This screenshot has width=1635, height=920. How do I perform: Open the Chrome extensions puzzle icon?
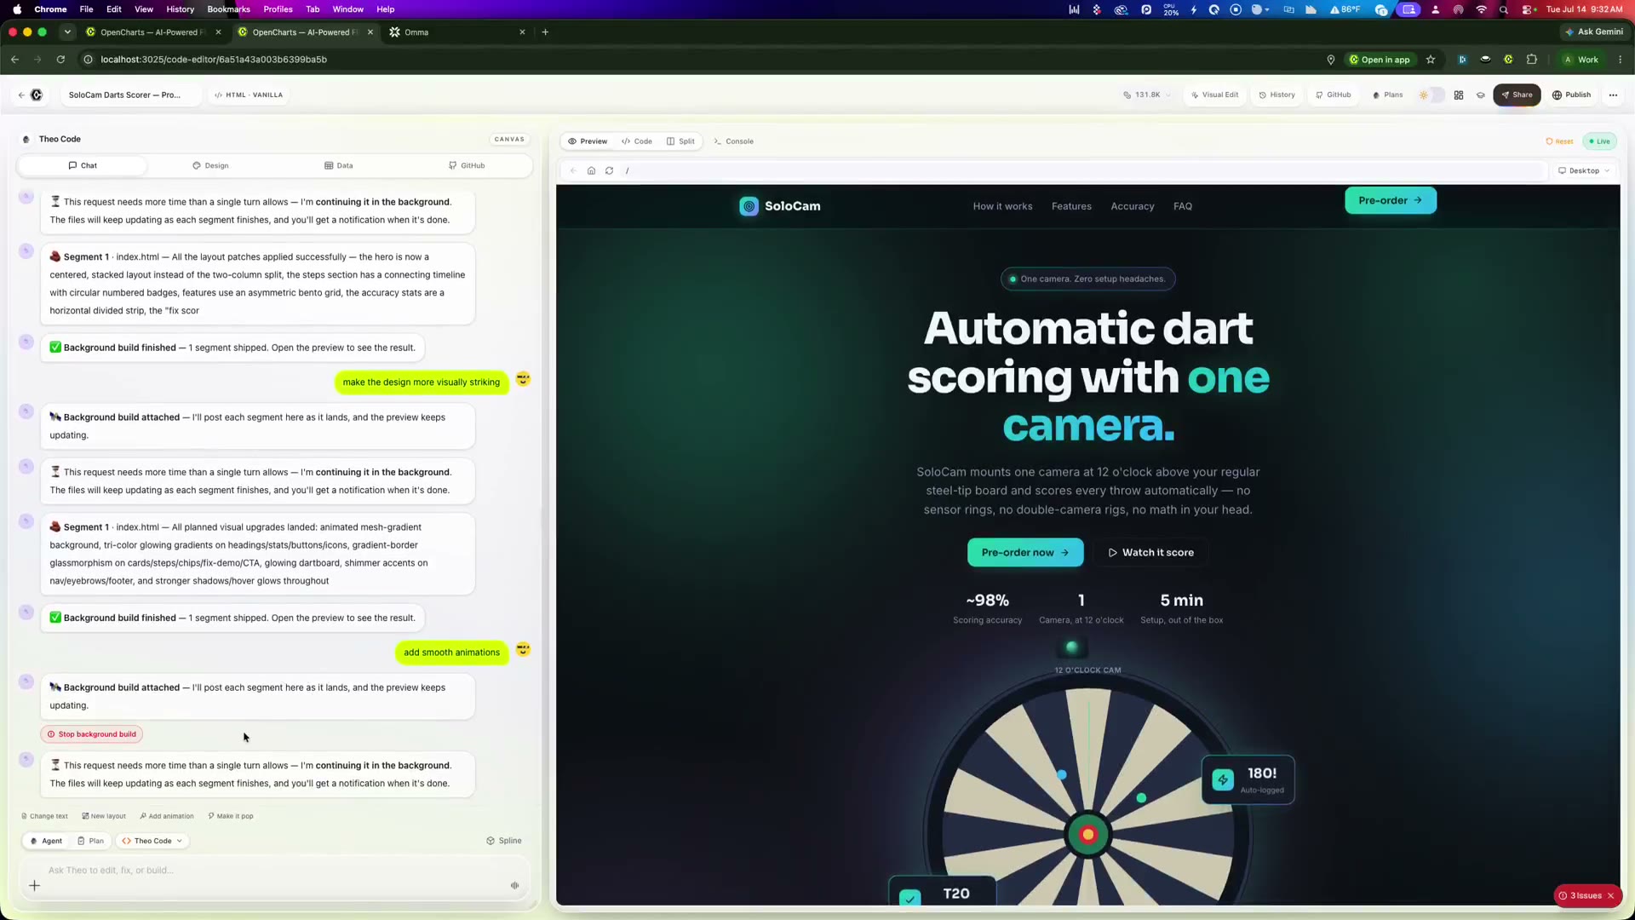1531,60
